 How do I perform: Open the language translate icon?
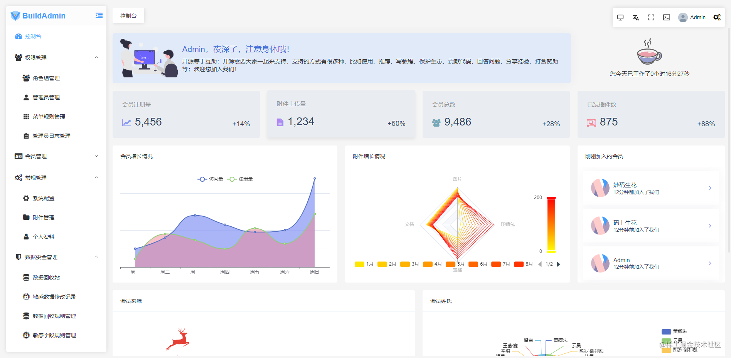point(636,17)
